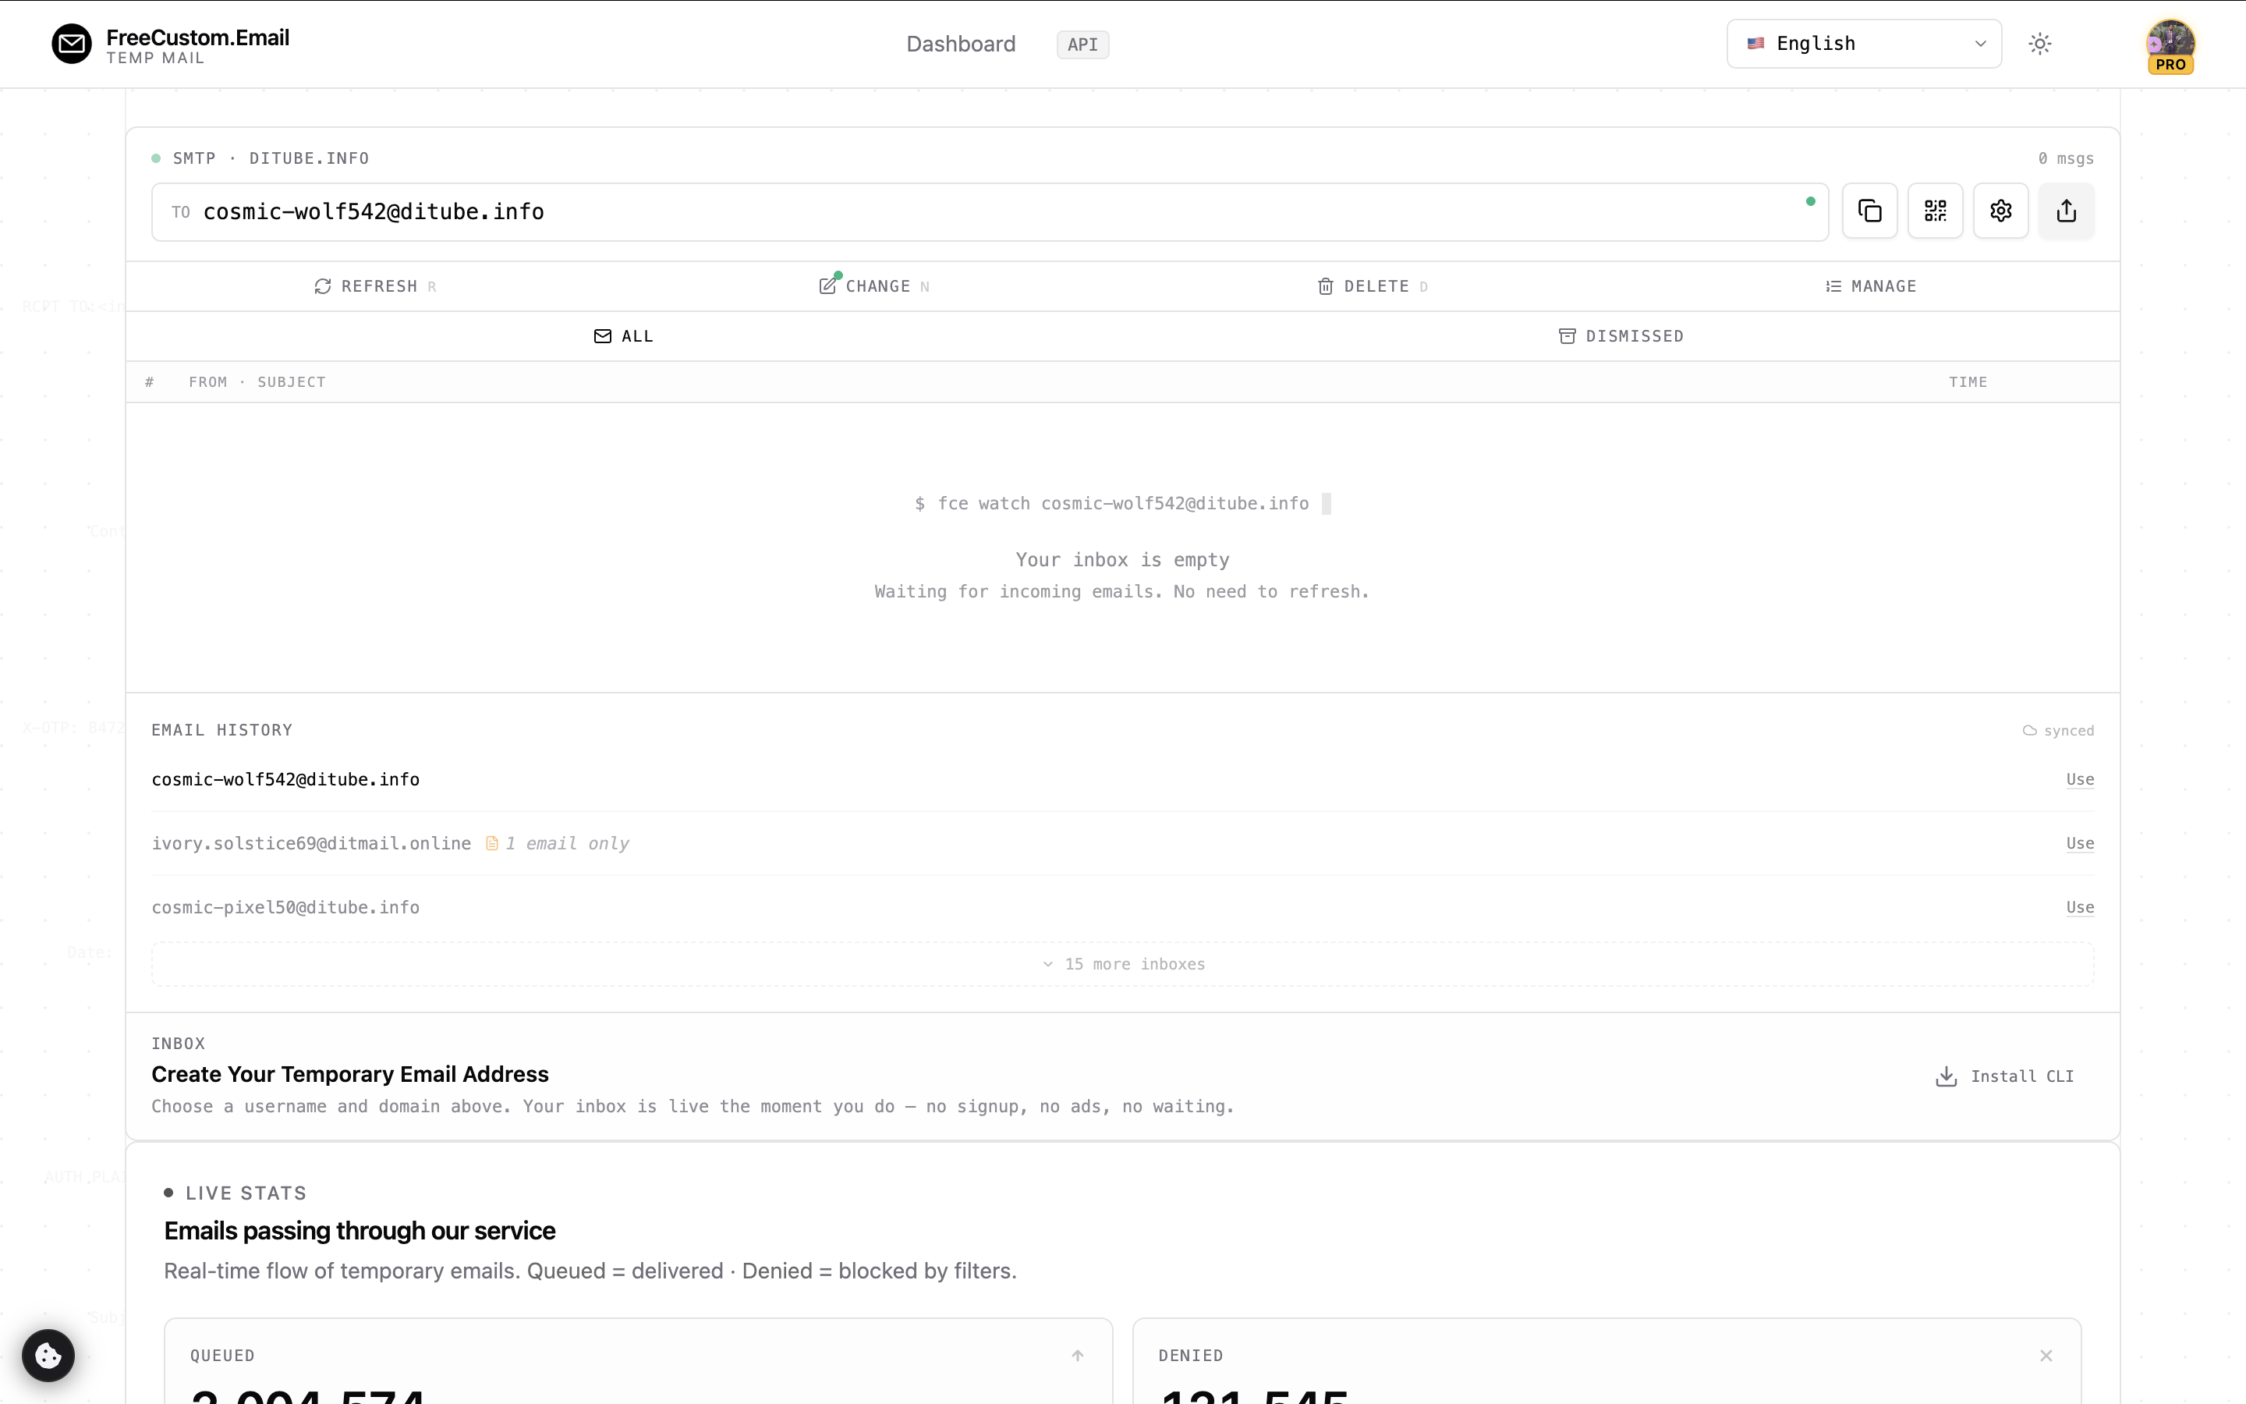Viewport: 2246px width, 1404px height.
Task: Select ivory.solstice69@ditmail.online in email history
Action: coord(312,843)
